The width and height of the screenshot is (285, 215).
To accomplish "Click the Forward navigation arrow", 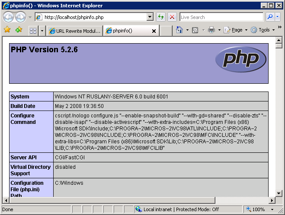I will coord(20,17).
